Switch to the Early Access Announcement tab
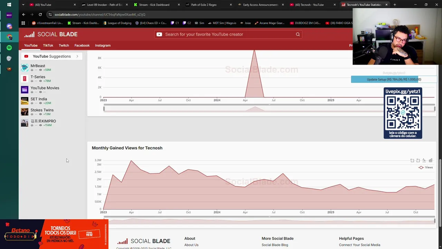 point(260,5)
